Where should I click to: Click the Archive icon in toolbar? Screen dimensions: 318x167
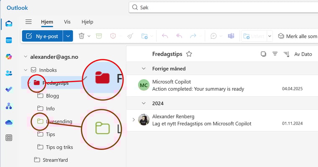tap(99, 36)
